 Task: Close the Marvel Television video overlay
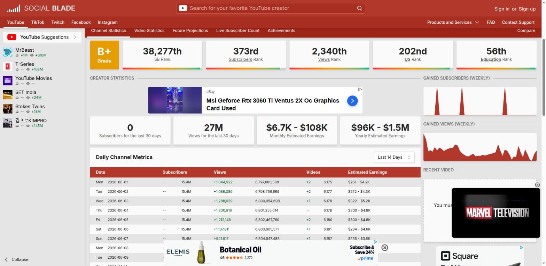click(x=537, y=185)
